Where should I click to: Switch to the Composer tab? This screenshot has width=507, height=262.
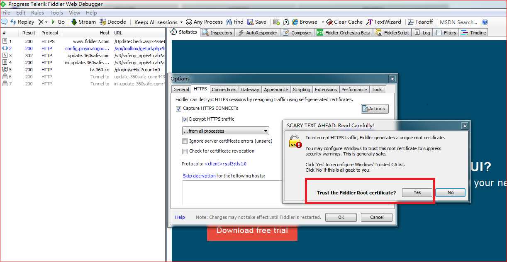coord(297,32)
